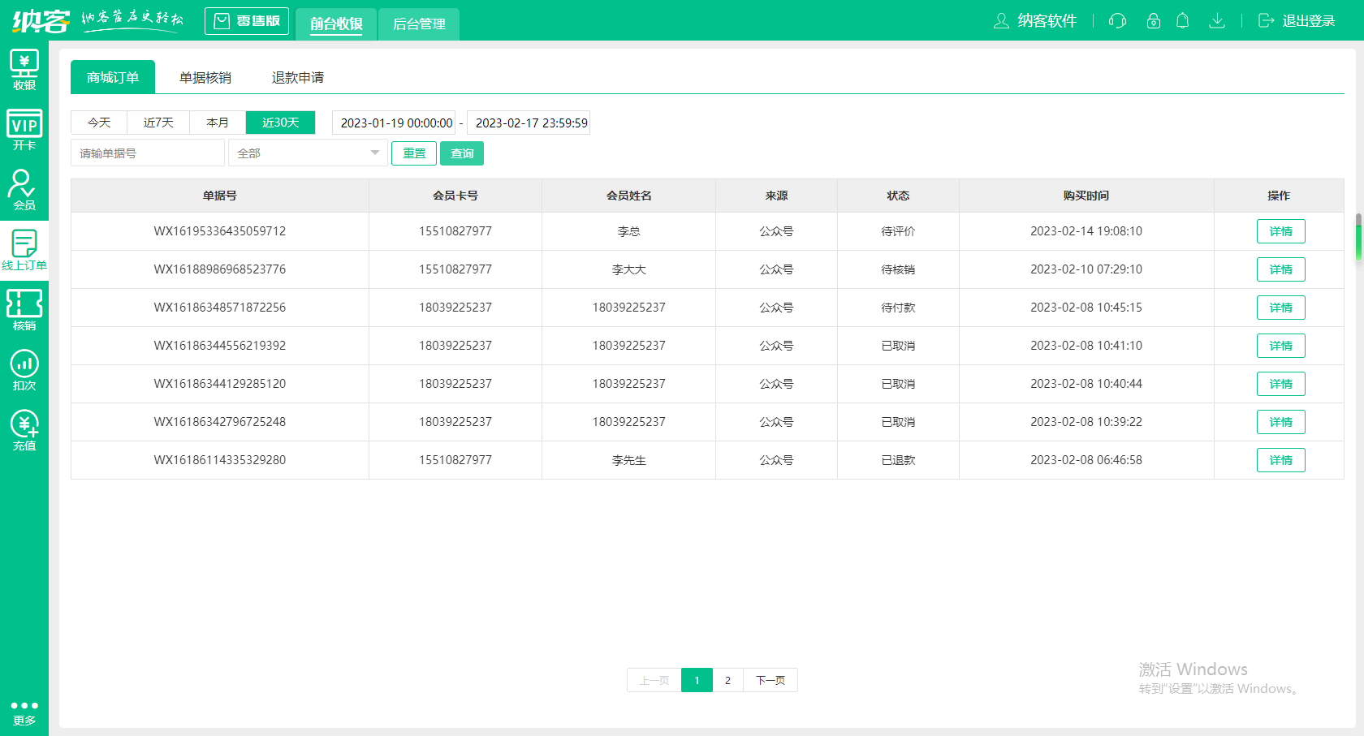Select the 今天 date range filter
Screen dimensions: 1364x736
click(99, 123)
